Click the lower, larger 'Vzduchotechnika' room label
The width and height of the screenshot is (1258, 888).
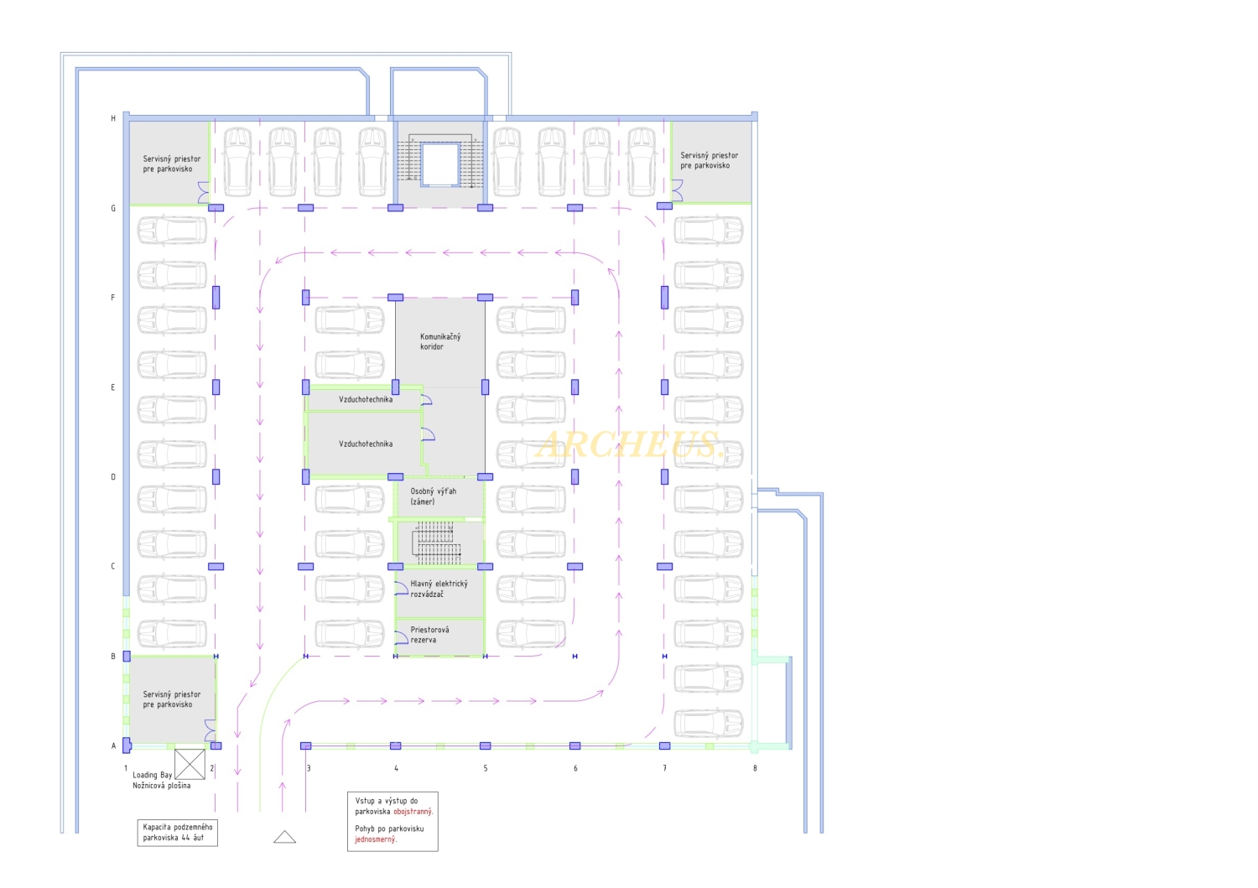[366, 444]
